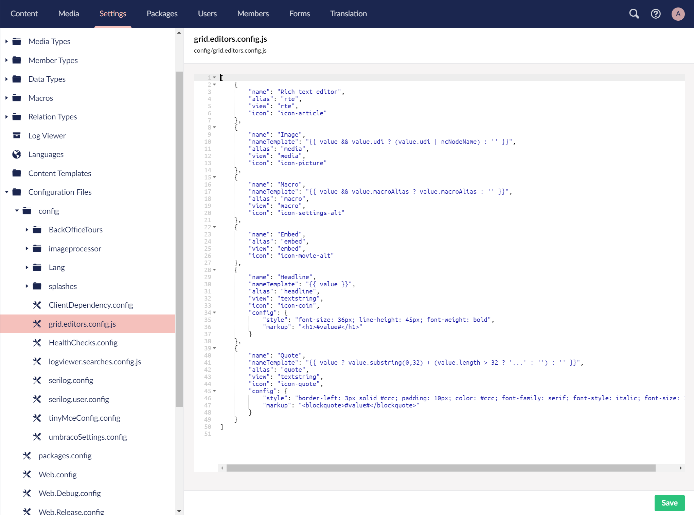Viewport: 694px width, 515px height.
Task: Click the Macros folder icon
Action: [x=17, y=98]
